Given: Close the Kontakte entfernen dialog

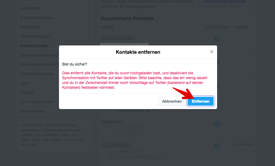Looking at the screenshot, I should [x=212, y=52].
